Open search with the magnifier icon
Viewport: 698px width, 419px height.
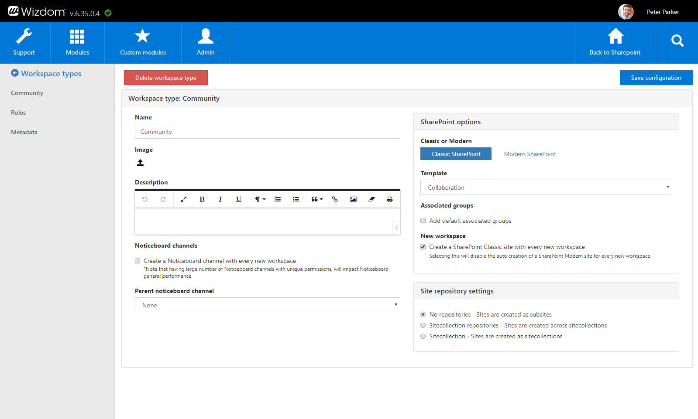point(677,41)
